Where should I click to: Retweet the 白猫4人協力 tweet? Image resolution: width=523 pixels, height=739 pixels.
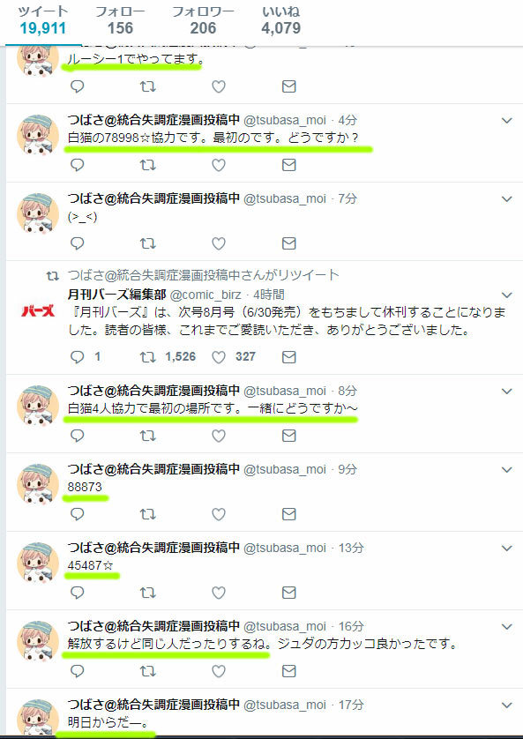[147, 436]
